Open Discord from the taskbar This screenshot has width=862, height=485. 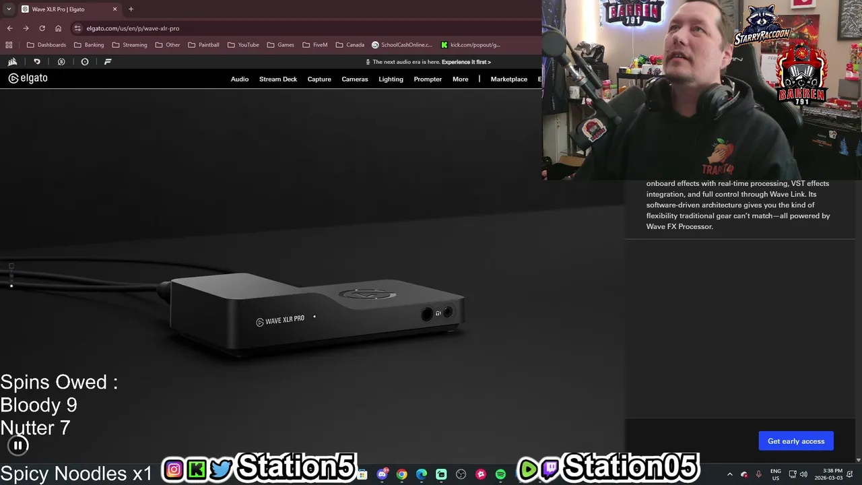point(382,474)
